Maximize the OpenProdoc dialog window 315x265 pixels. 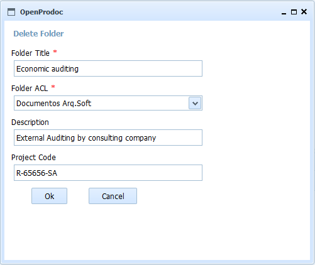click(294, 12)
